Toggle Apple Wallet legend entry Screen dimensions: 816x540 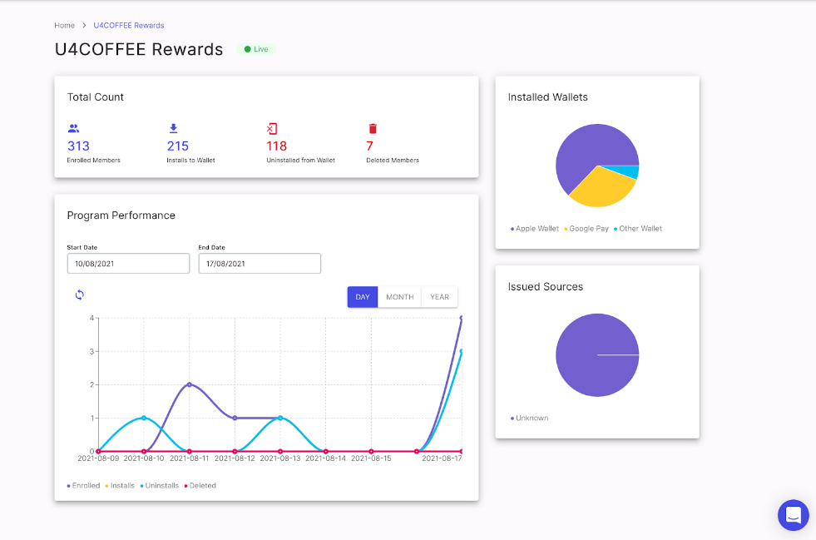[x=535, y=229]
